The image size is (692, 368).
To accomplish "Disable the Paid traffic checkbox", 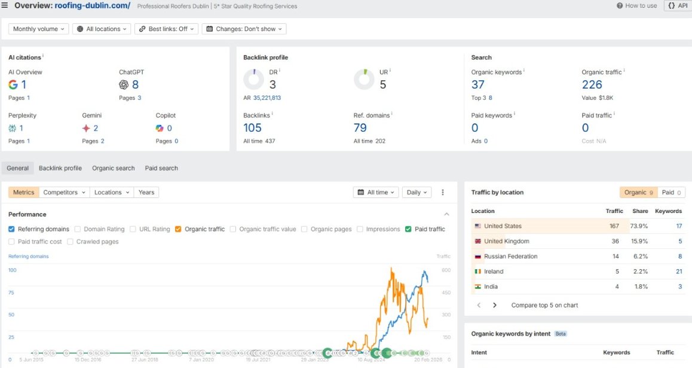I will [408, 229].
